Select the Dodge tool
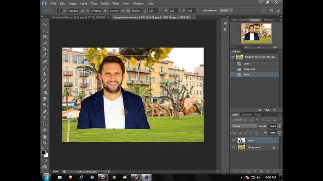This screenshot has height=181, width=323. pyautogui.click(x=45, y=105)
